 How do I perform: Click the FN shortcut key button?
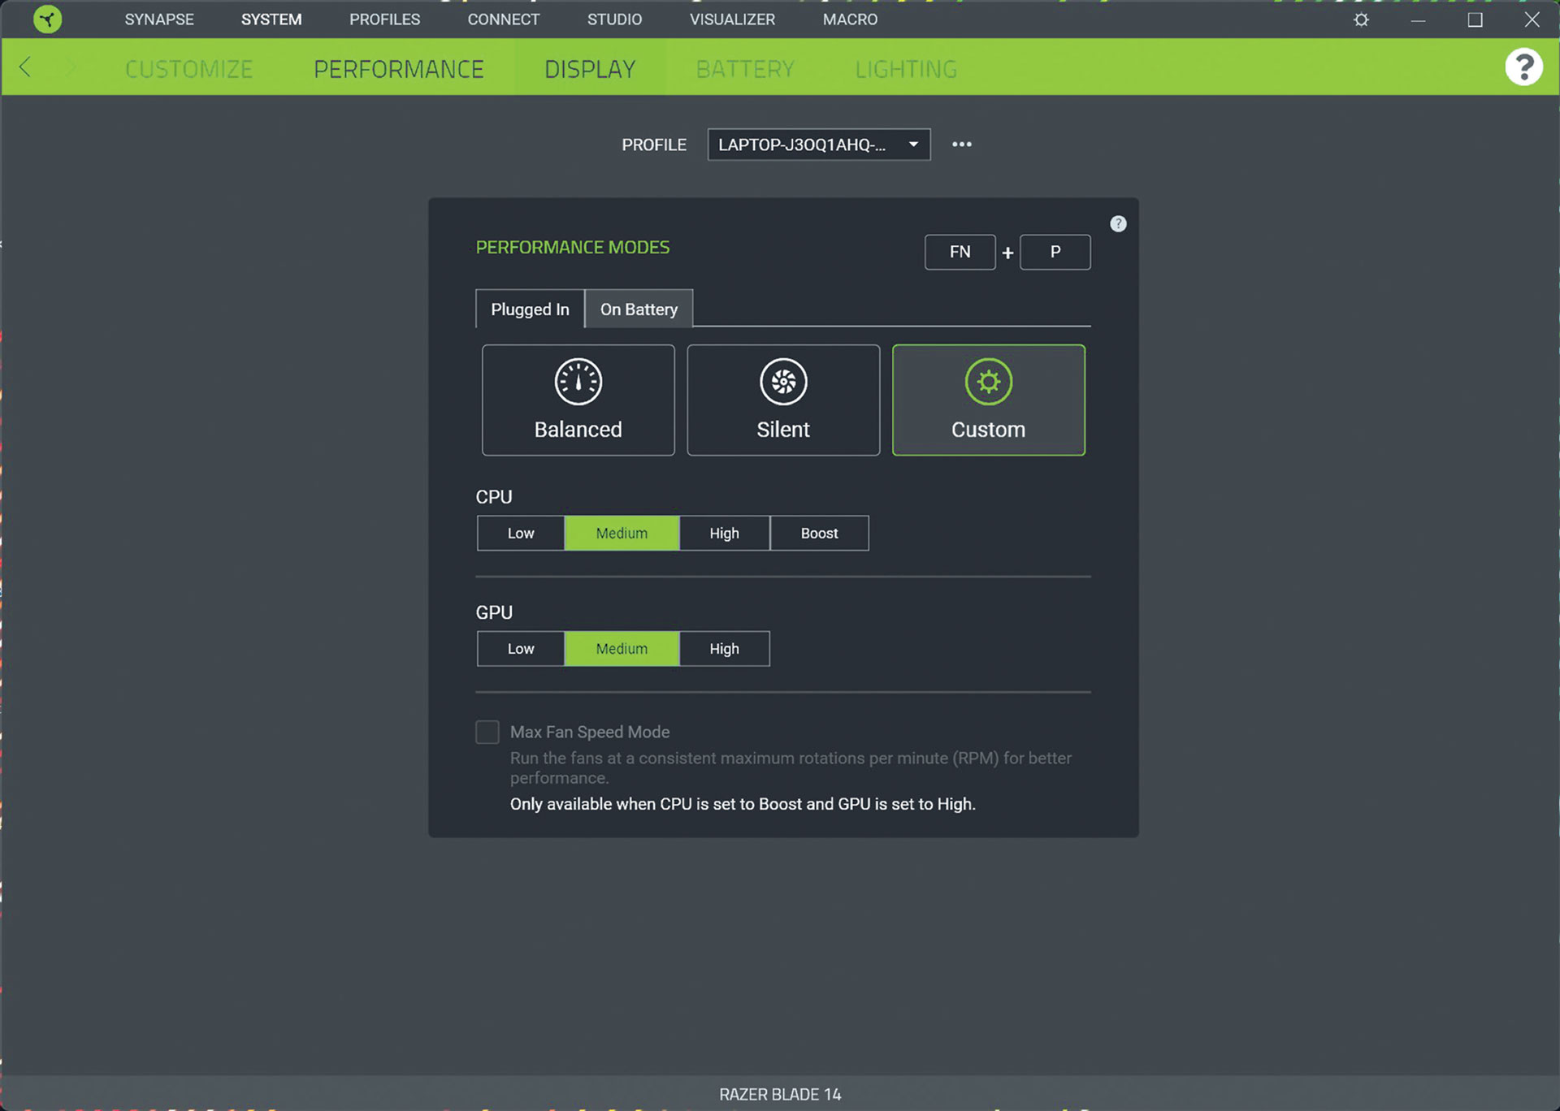point(960,252)
